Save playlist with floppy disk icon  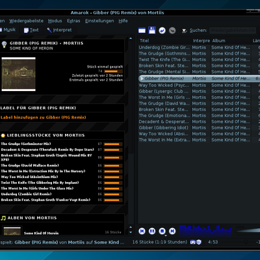coord(152,31)
